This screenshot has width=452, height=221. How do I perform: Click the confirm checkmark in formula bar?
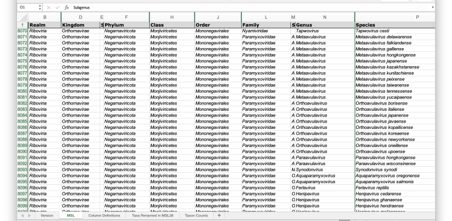(x=58, y=7)
